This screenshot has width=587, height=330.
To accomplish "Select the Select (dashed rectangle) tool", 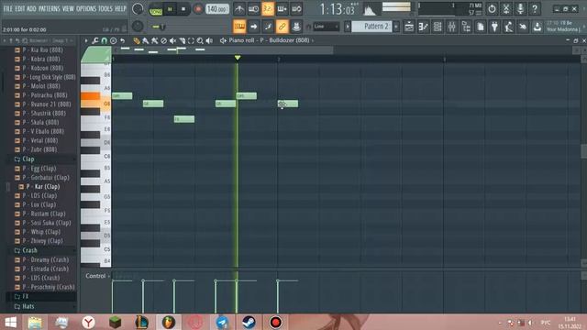I will [191, 40].
